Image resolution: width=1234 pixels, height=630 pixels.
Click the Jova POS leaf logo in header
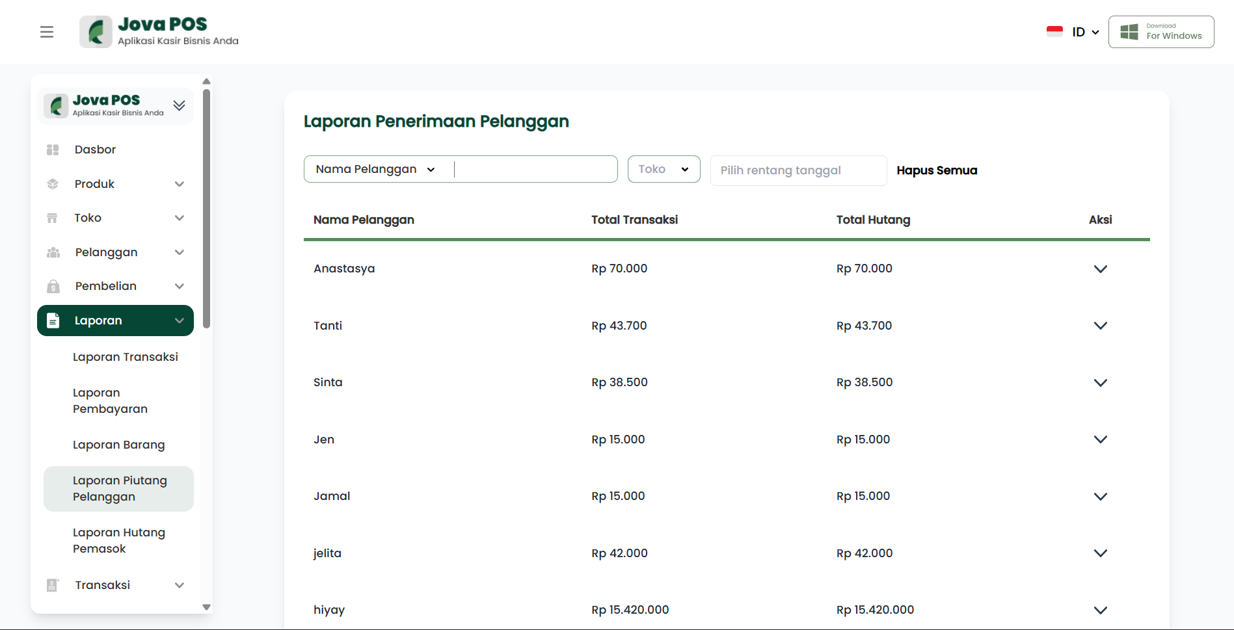pos(96,32)
